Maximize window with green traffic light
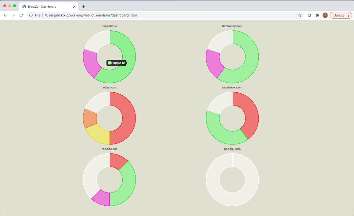354x216 pixels. pos(15,6)
